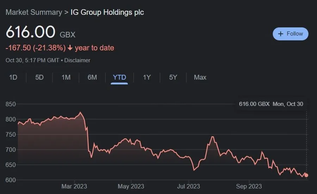Viewport: 317px width, 194px height.
Task: Open the Disclaimer link
Action: point(77,60)
